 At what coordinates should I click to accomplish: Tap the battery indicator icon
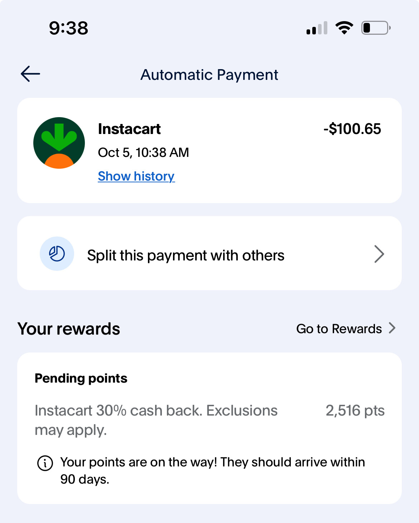[x=376, y=28]
